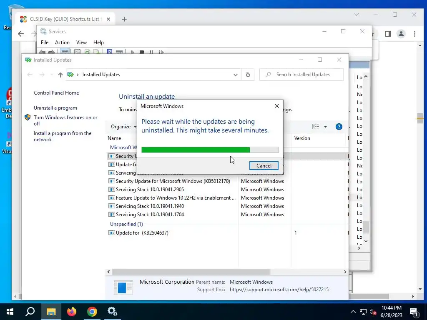Open Turn Windows features on or off

point(65,120)
